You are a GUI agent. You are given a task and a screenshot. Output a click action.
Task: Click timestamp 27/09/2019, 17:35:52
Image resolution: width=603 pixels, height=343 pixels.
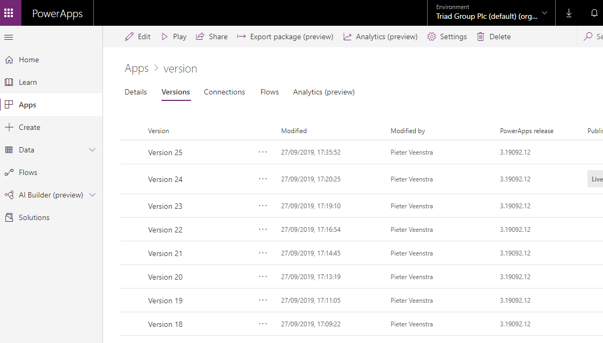(x=311, y=152)
